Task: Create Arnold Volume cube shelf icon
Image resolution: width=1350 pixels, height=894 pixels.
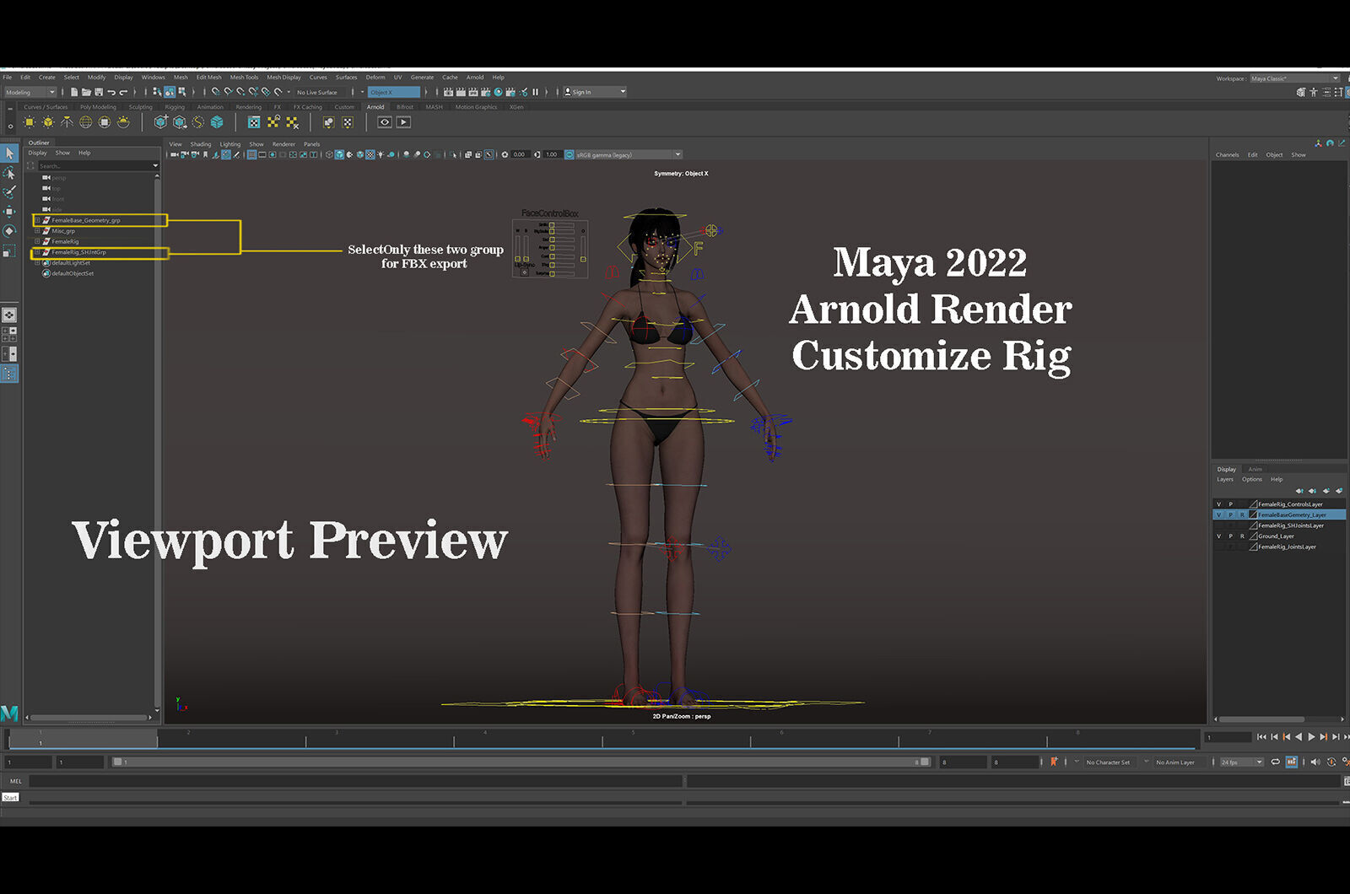Action: coord(217,122)
